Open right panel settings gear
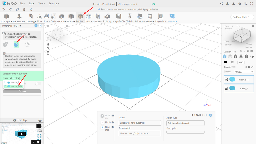Screen dimensions: 256x144 pyautogui.click(x=253, y=26)
